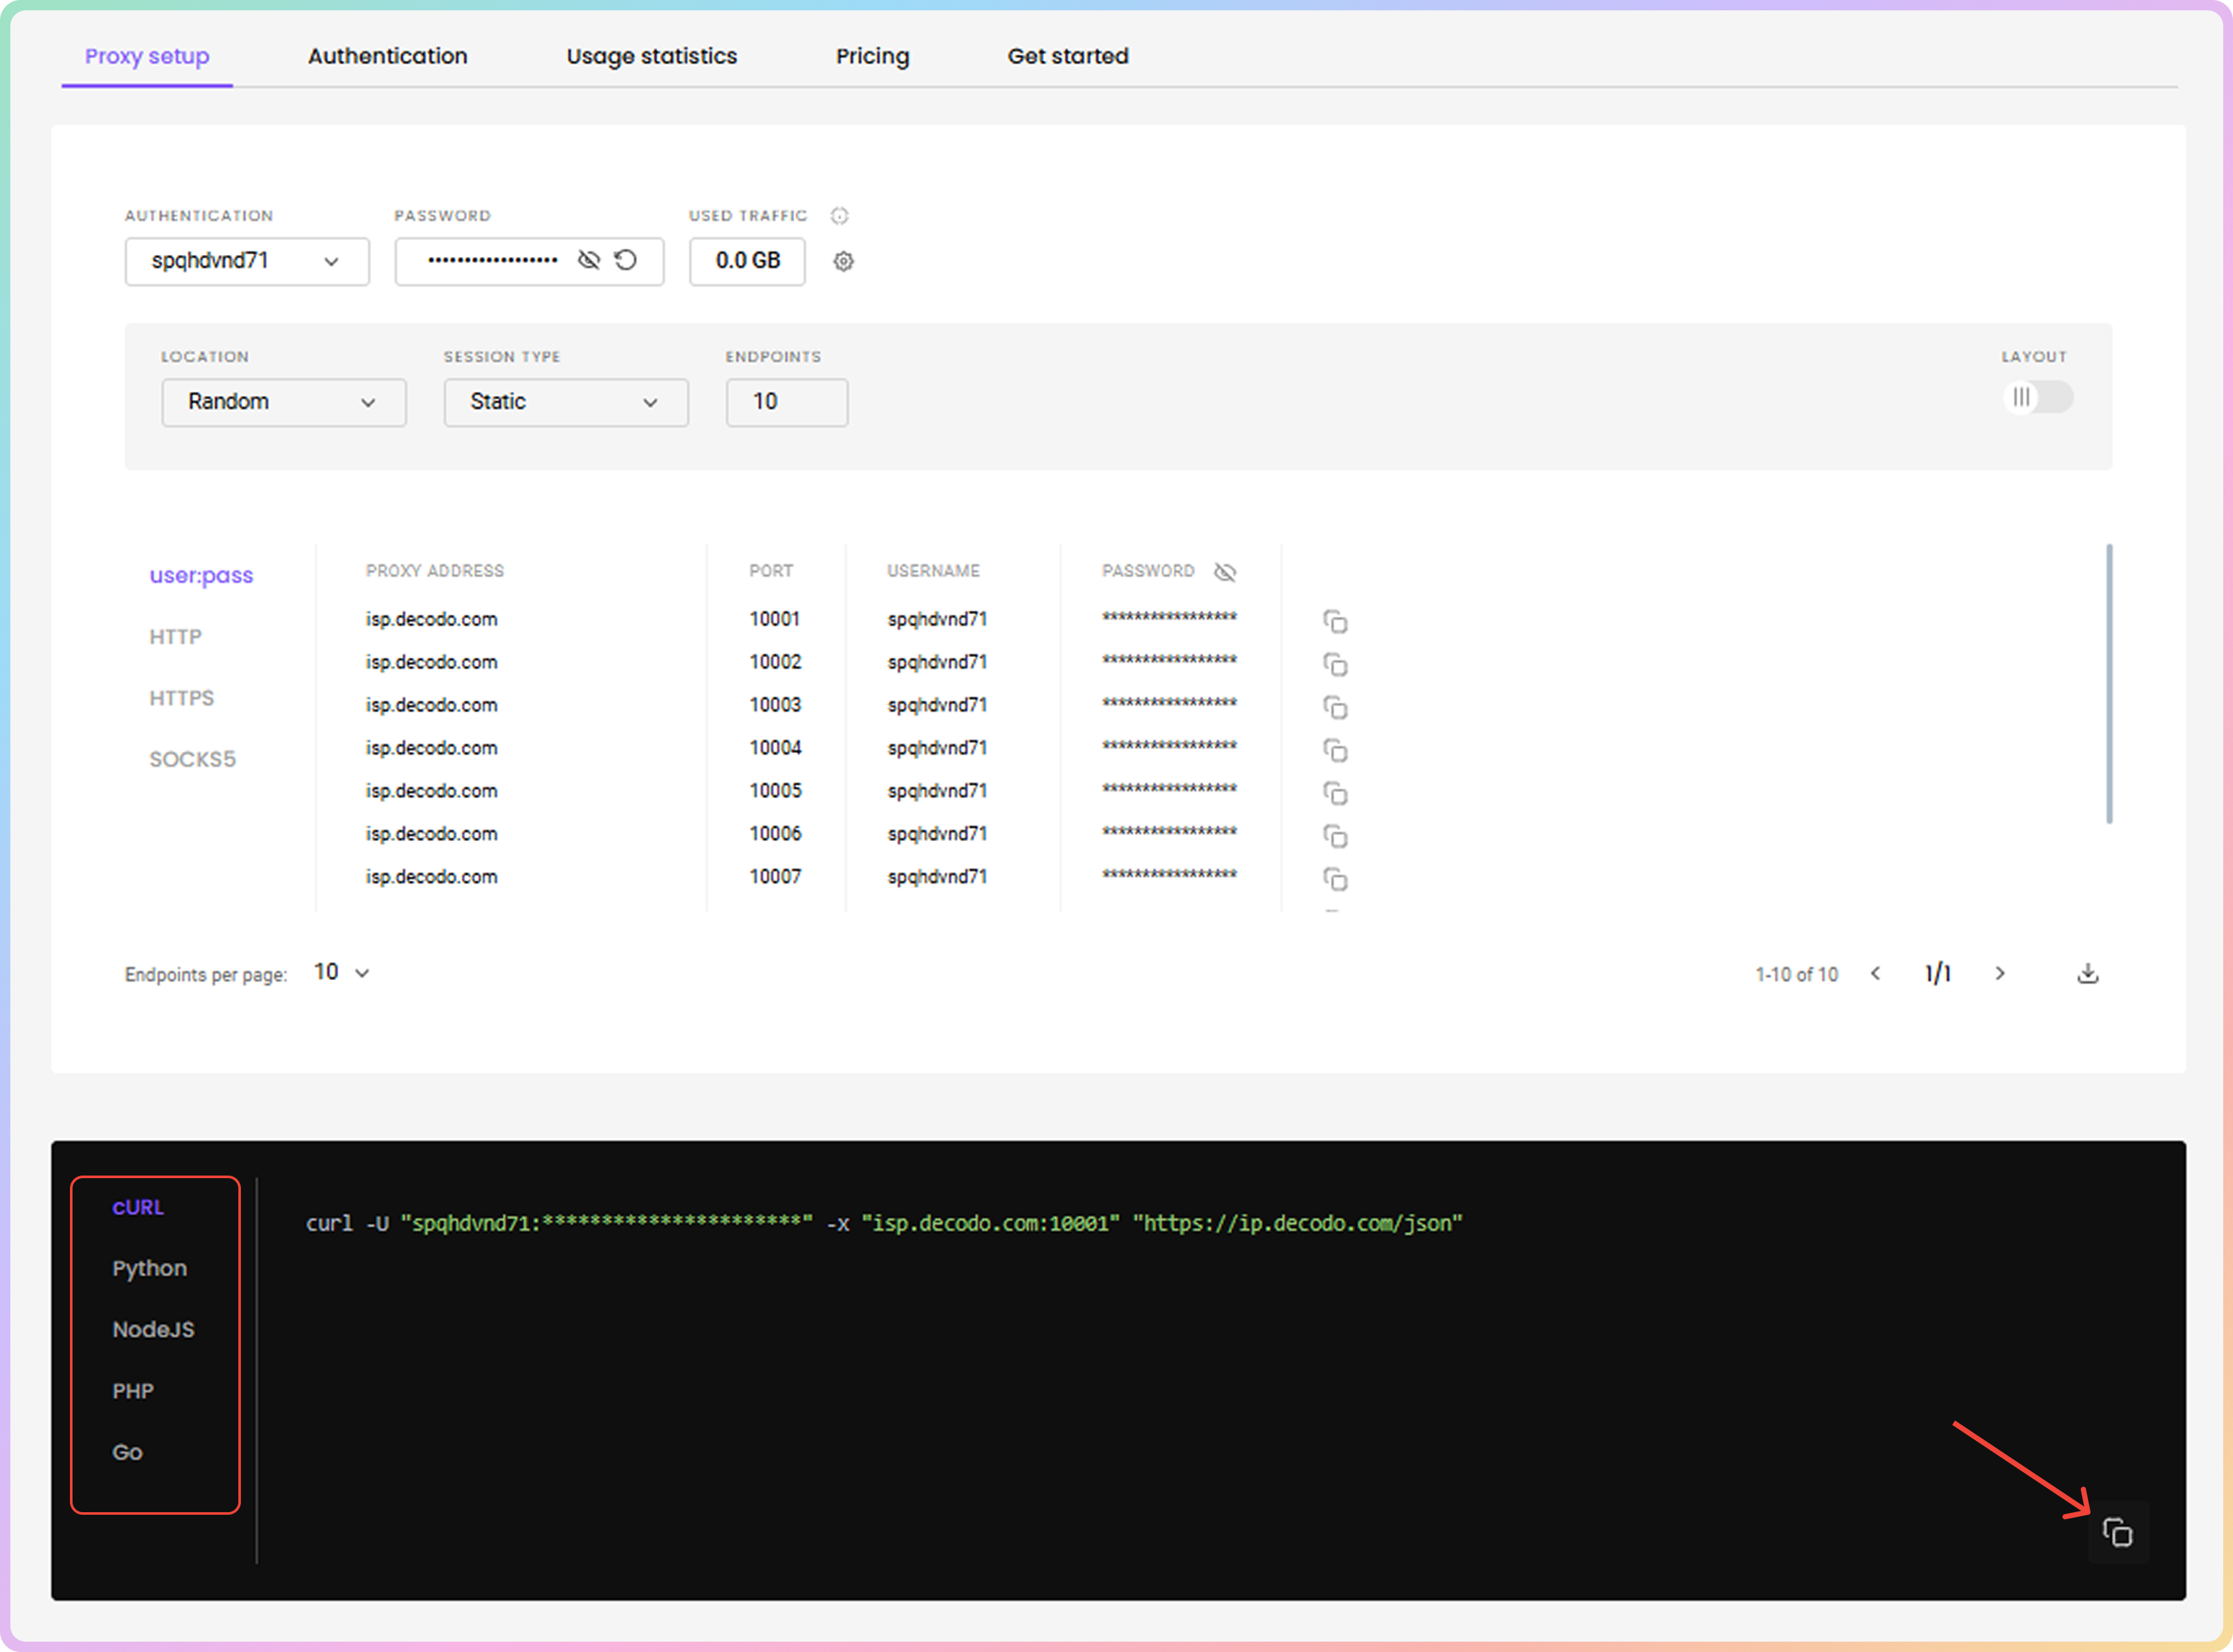The height and width of the screenshot is (1652, 2233).
Task: Switch the Layout toggle
Action: [x=2037, y=397]
